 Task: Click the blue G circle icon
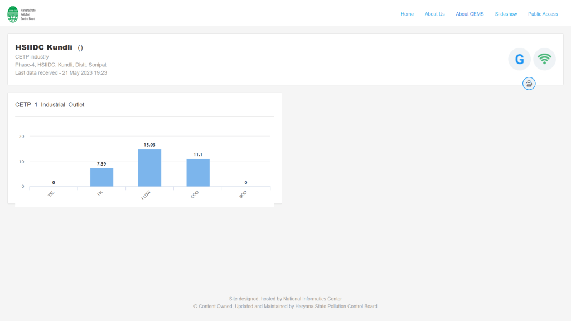pos(519,59)
